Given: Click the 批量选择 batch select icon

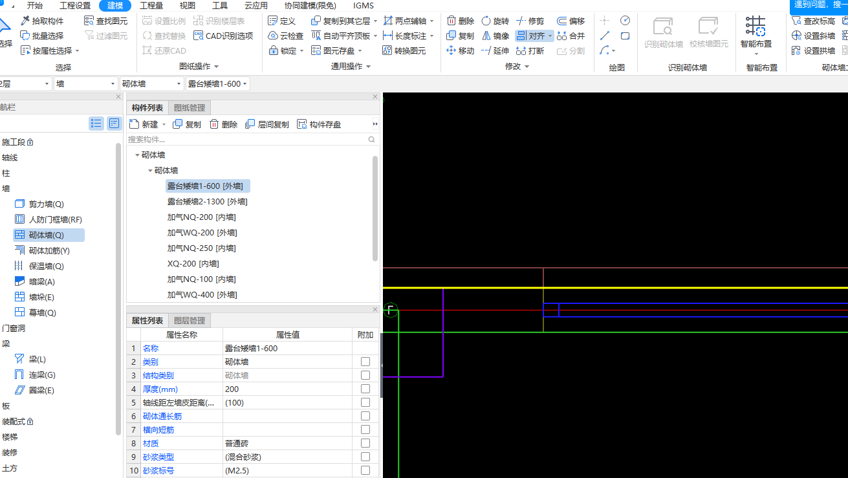Looking at the screenshot, I should point(25,36).
